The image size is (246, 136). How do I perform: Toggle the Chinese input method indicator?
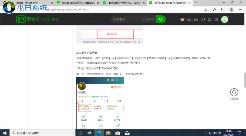click(219, 133)
